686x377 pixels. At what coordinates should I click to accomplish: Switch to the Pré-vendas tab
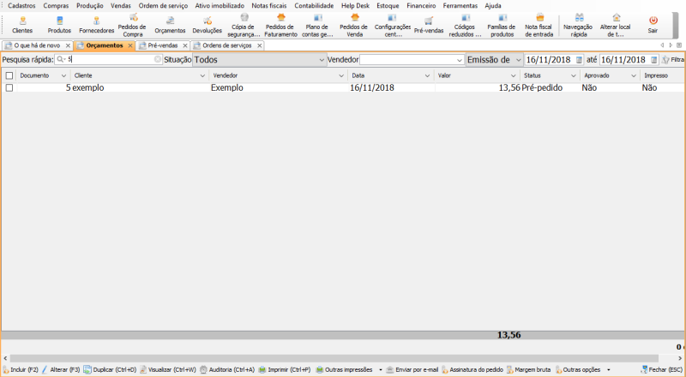point(163,45)
